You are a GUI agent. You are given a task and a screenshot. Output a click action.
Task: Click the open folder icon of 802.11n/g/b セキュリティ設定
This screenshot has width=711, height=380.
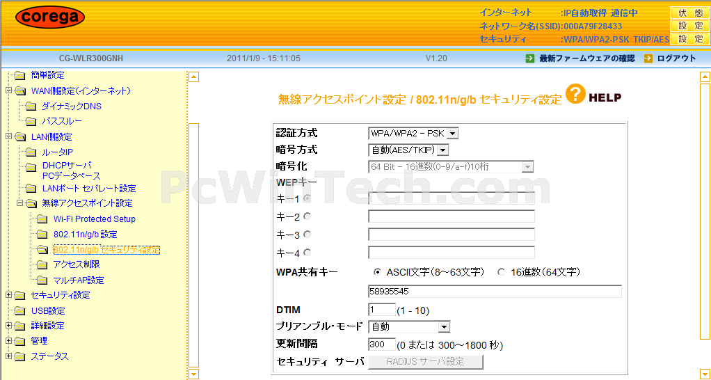click(42, 250)
